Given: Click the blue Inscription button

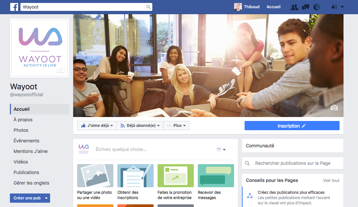Looking at the screenshot, I should point(292,126).
